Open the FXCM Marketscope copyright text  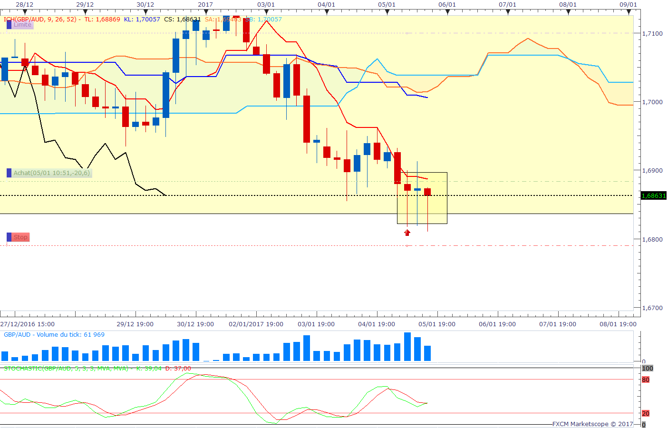point(592,424)
